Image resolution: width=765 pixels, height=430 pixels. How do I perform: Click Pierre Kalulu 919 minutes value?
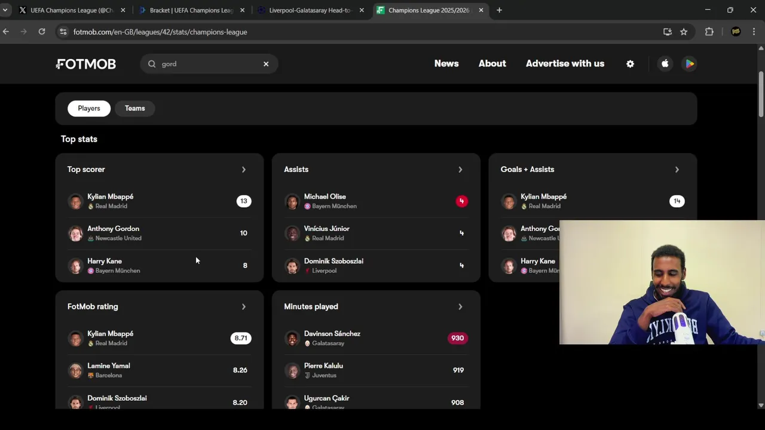458,370
